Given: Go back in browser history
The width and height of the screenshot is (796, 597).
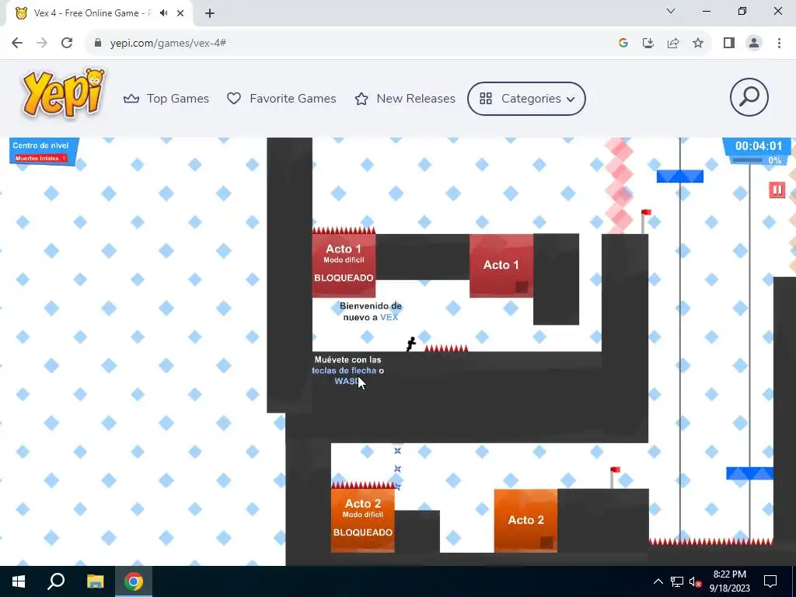Looking at the screenshot, I should 17,44.
